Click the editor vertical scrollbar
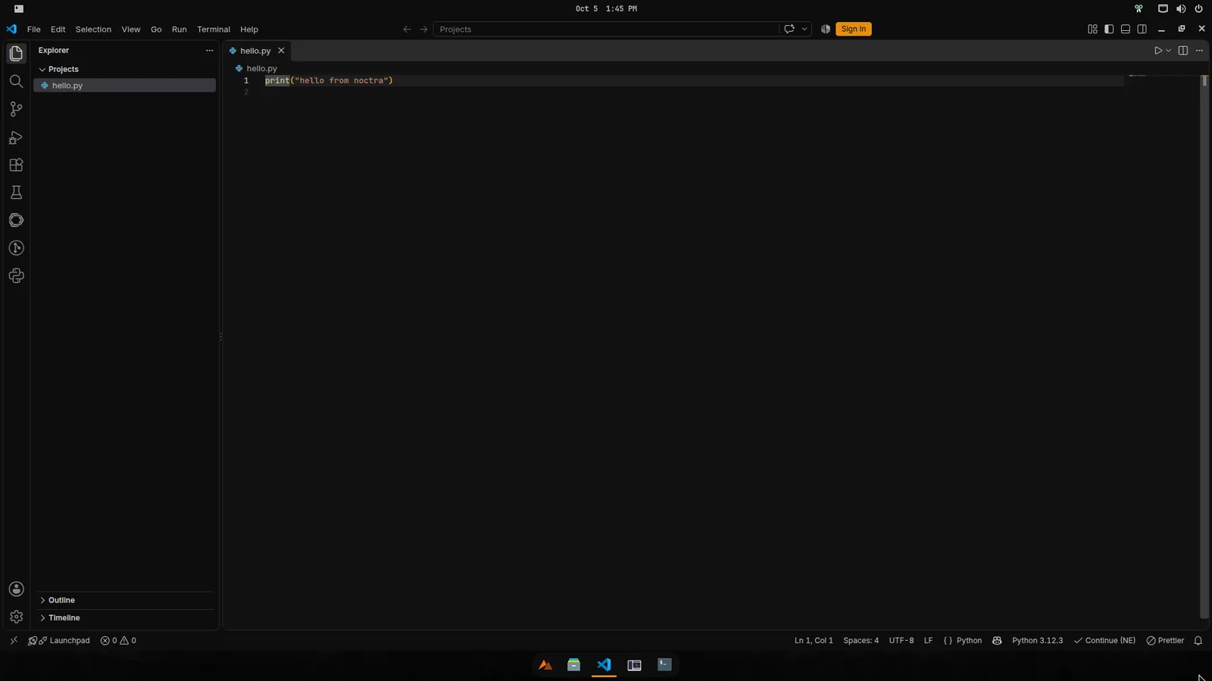Screen dimensions: 1212x681 [x=1204, y=347]
